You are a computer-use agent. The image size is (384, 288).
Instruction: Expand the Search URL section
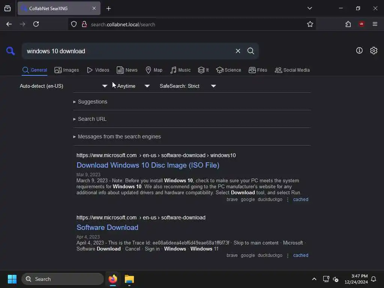click(90, 119)
